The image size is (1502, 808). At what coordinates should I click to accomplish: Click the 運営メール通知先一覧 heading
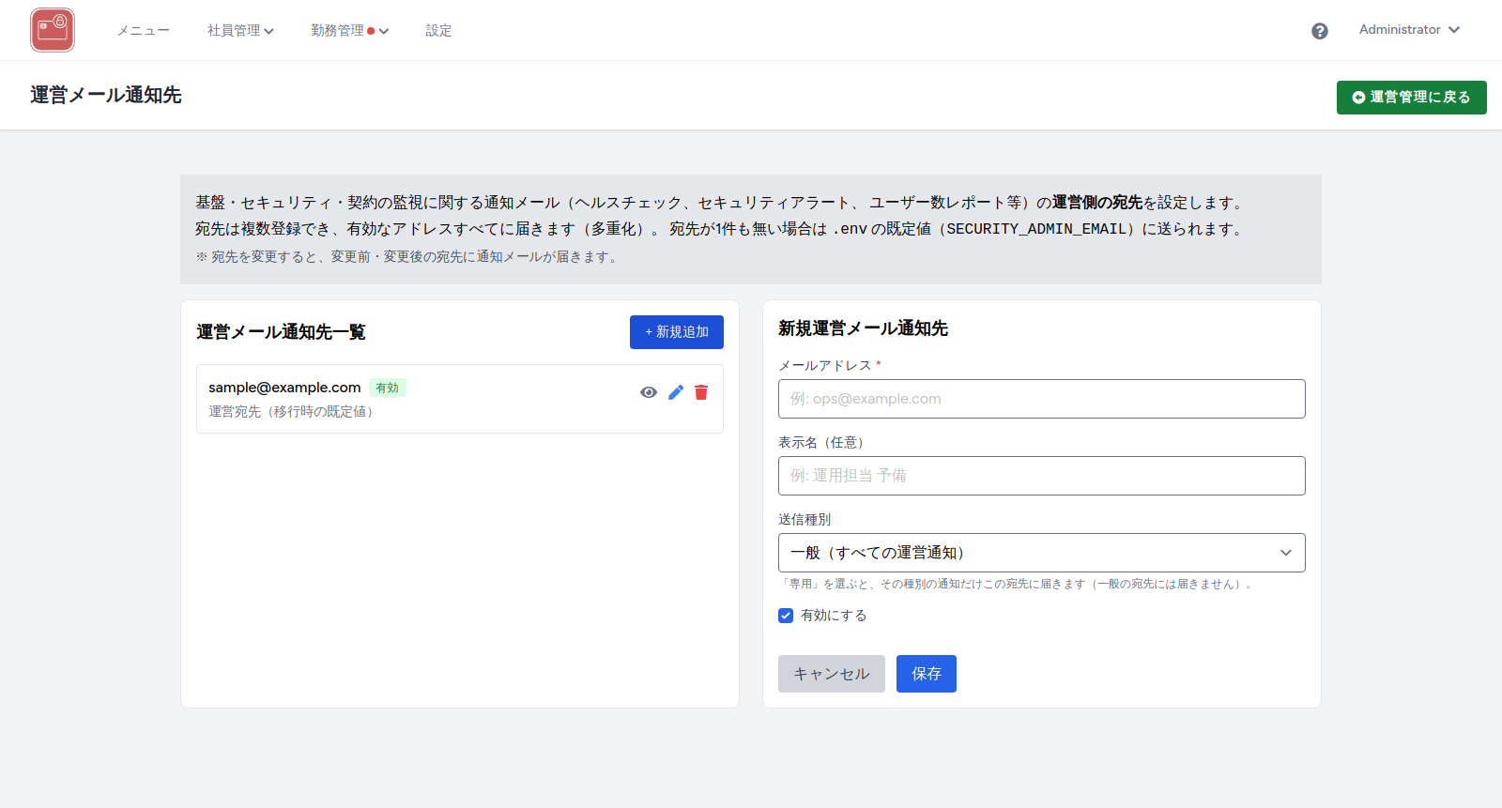tap(281, 332)
